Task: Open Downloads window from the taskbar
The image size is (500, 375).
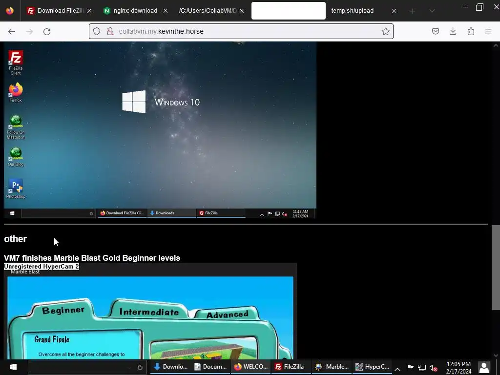Action: [x=170, y=367]
